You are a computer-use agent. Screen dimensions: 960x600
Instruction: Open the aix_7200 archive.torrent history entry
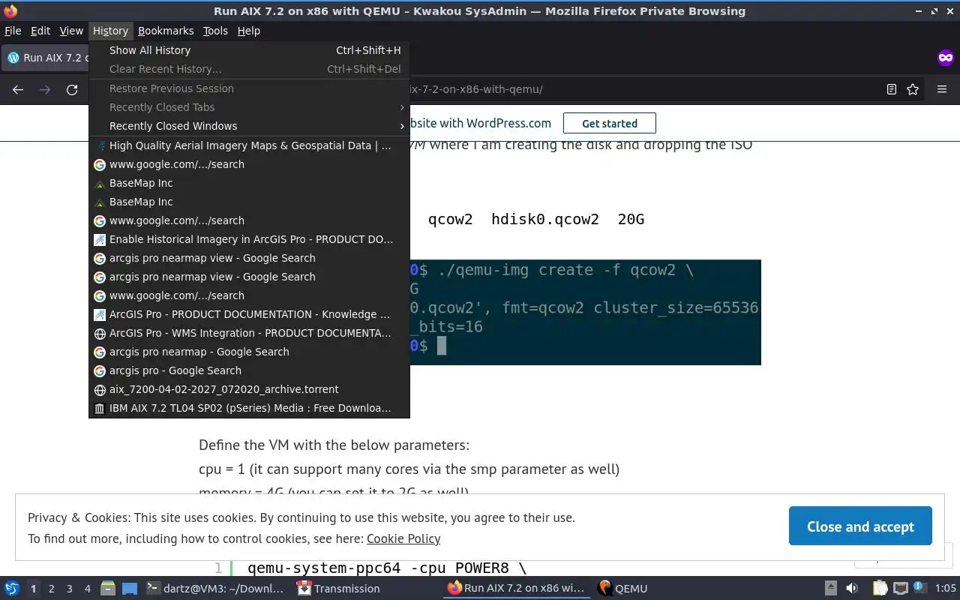[x=249, y=389]
